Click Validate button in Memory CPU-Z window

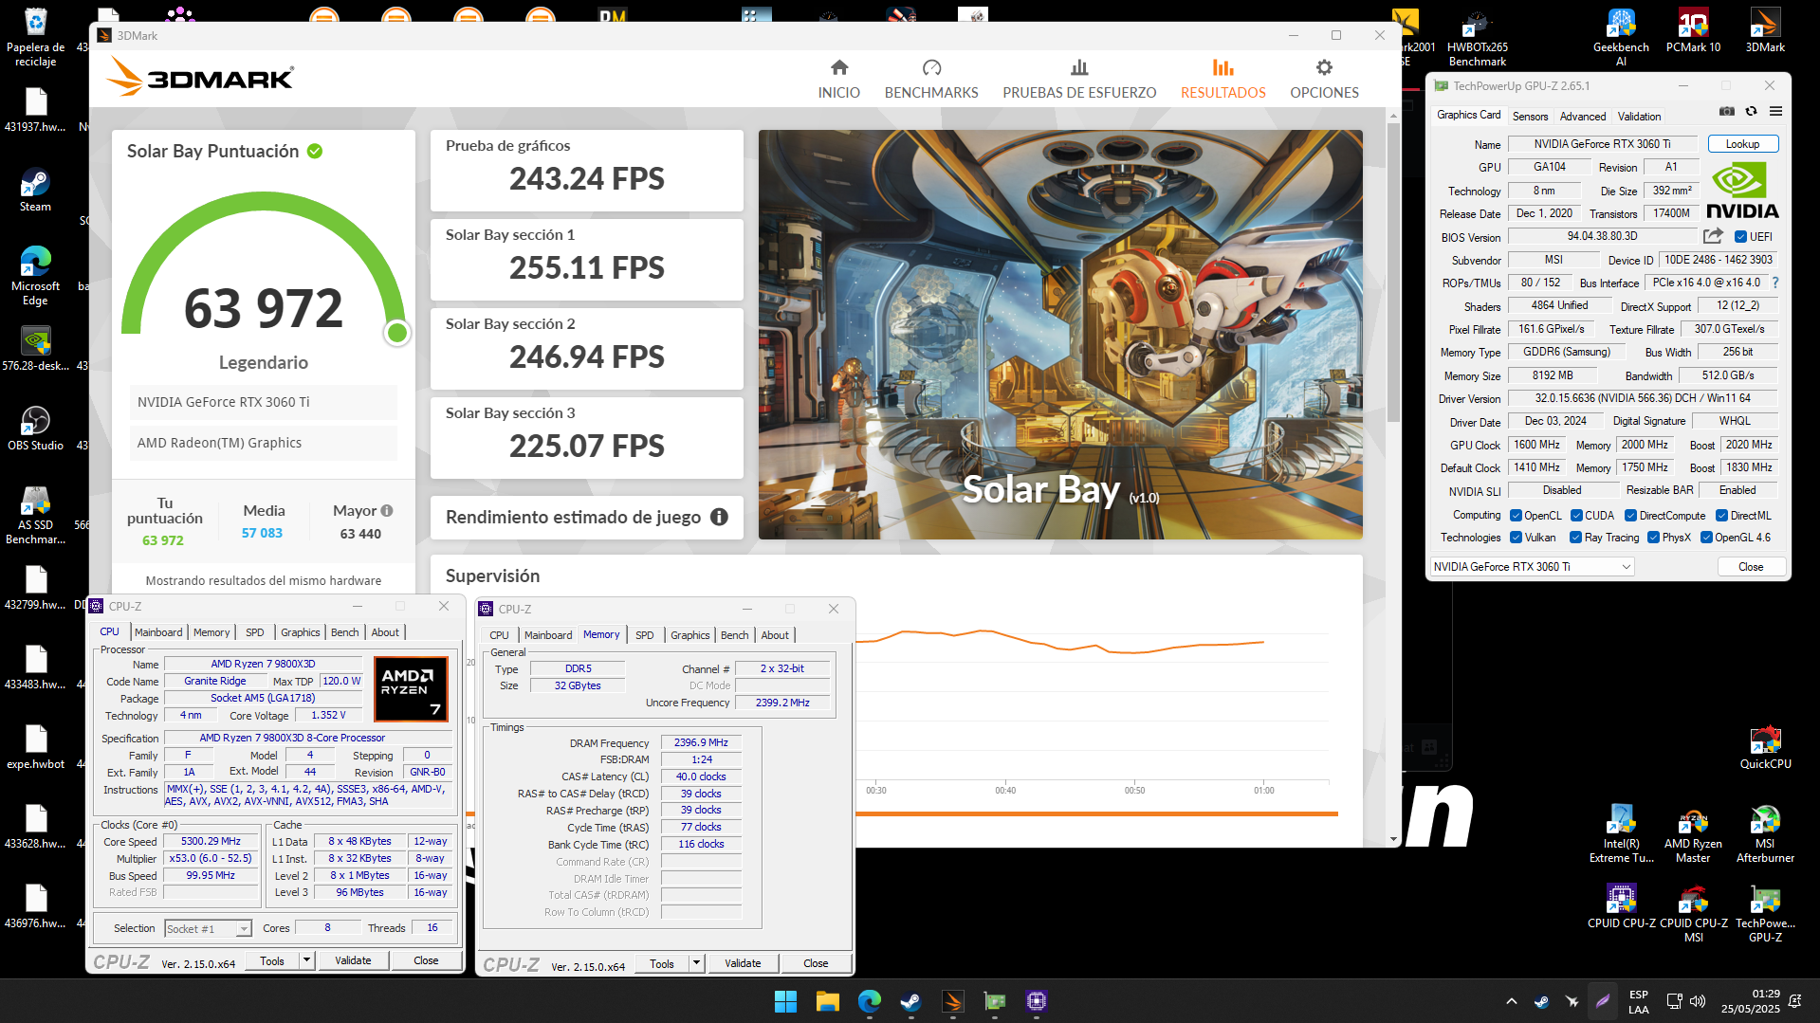pyautogui.click(x=743, y=963)
